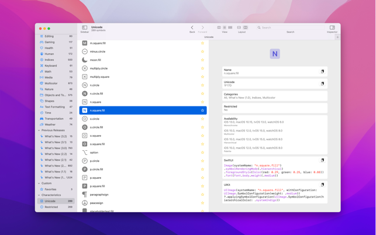Favorite the multiply.circle symbol star
376x235 pixels.
pyautogui.click(x=202, y=68)
